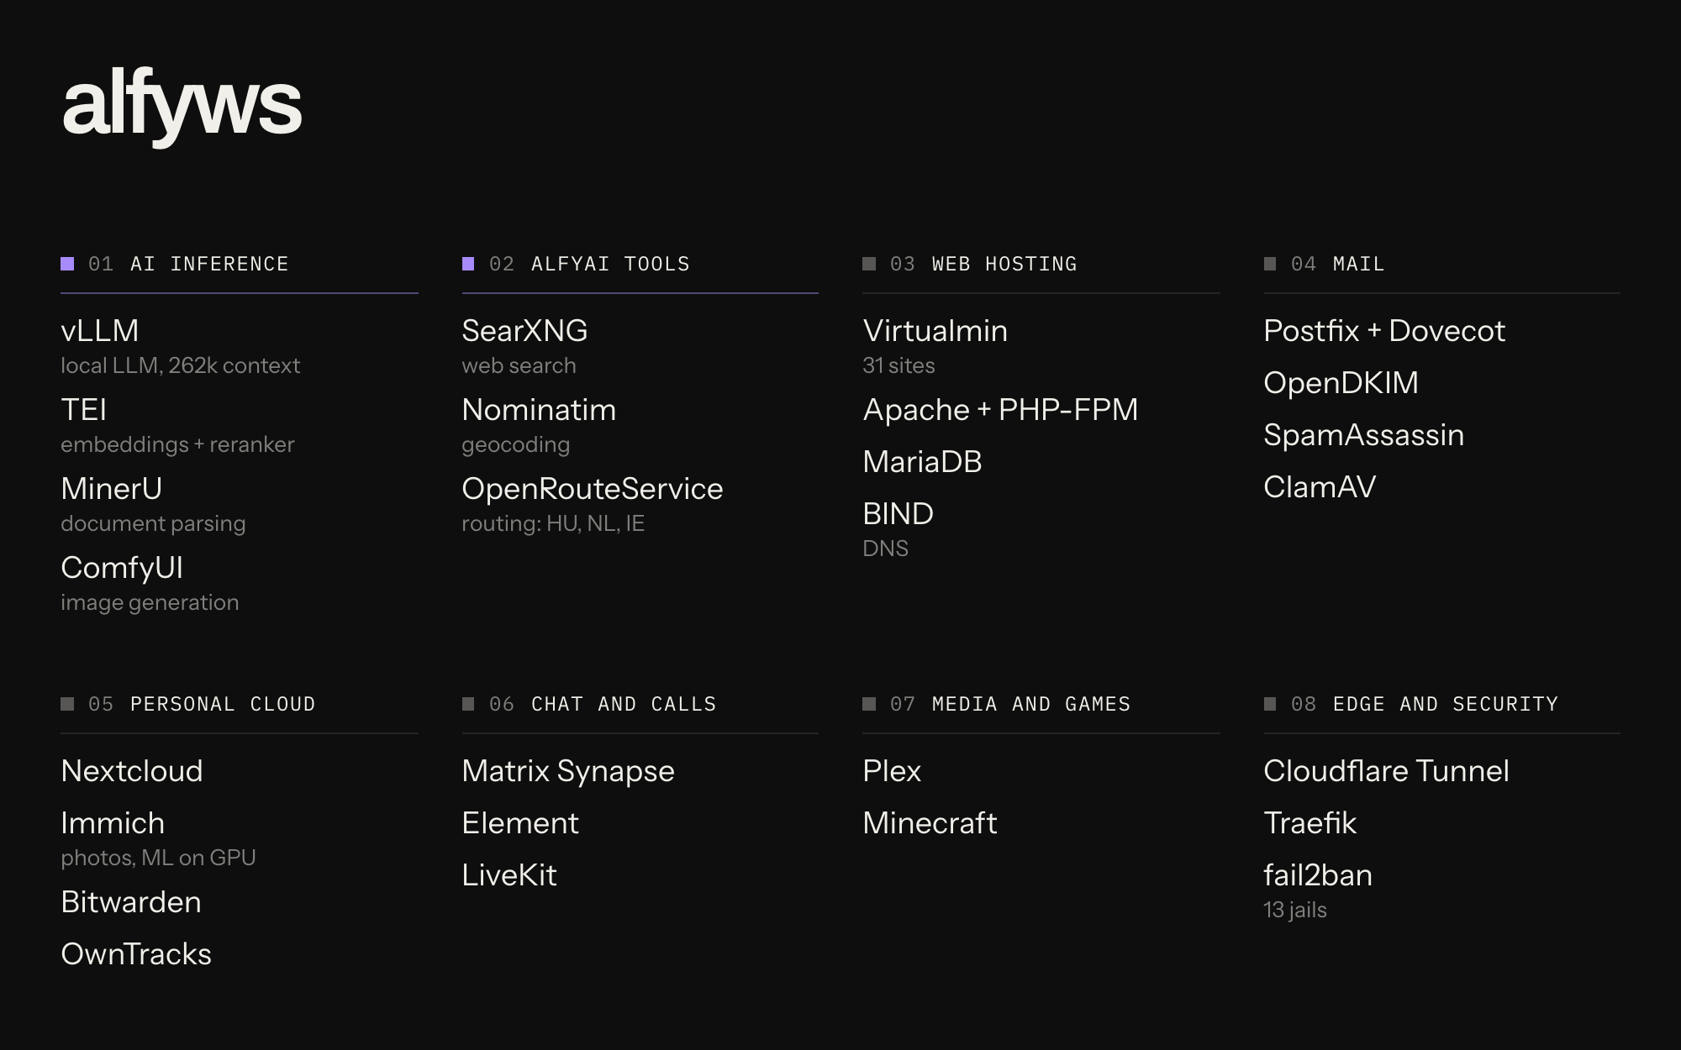Open the MAIL section heading
1681x1050 pixels.
(x=1358, y=264)
